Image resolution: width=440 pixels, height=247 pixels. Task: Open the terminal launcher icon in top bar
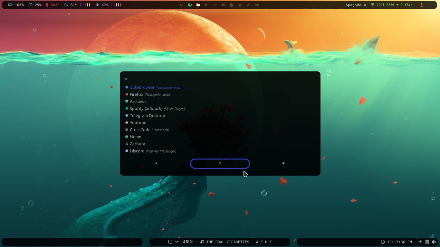pos(181,5)
